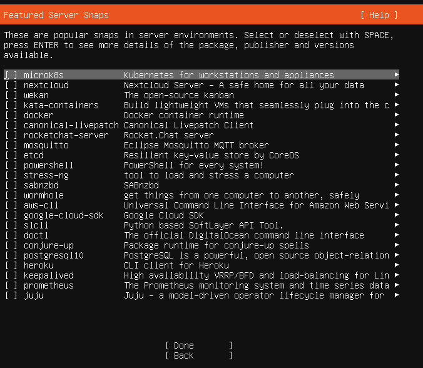Select the prometheus snap name
423x368 pixels.
49,285
